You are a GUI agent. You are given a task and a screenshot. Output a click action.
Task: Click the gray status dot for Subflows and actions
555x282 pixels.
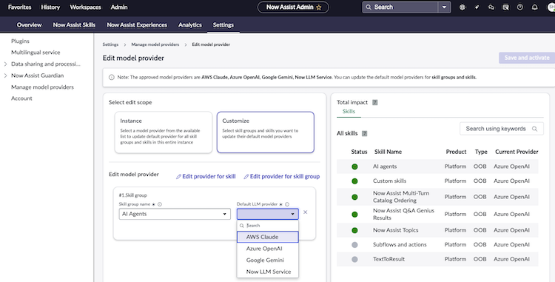point(354,245)
